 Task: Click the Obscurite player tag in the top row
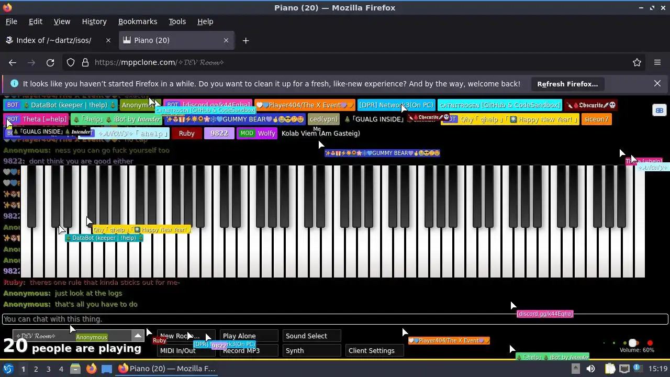[591, 105]
